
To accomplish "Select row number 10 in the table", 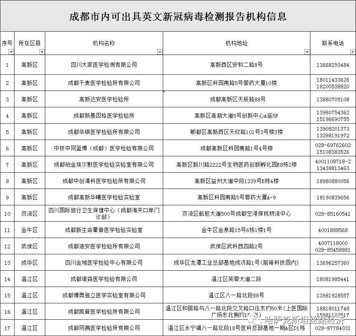I will 7,213.
